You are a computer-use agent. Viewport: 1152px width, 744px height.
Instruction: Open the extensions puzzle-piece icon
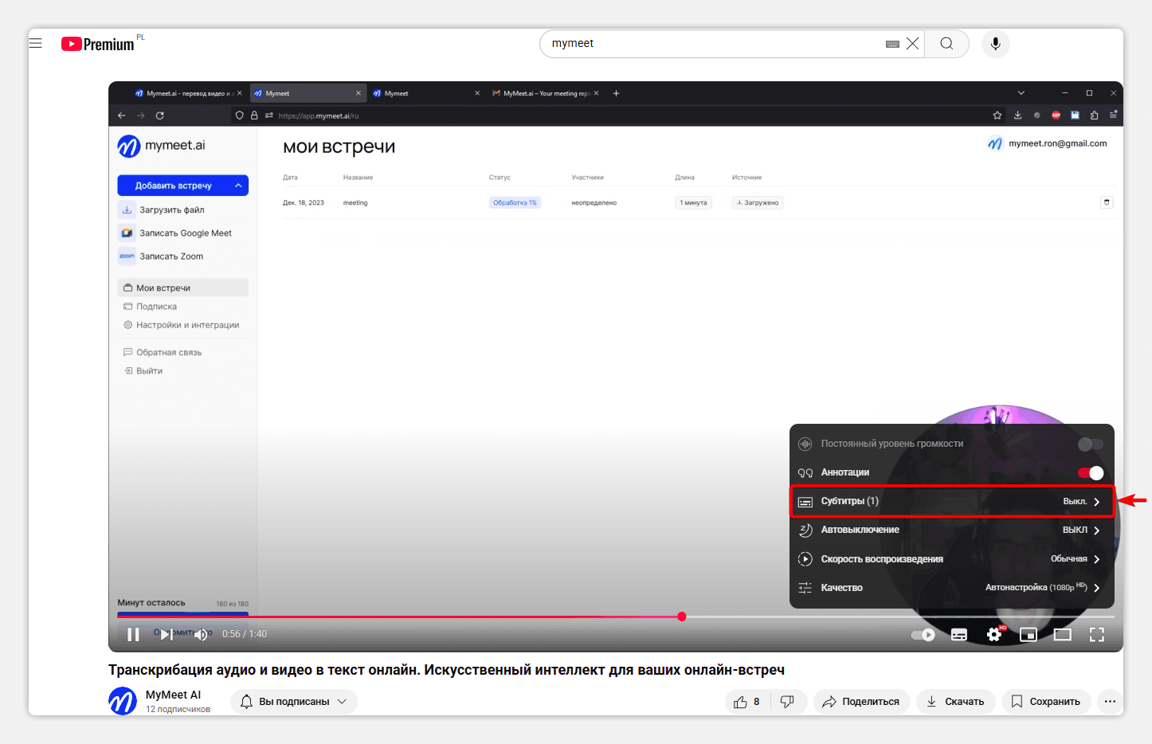[x=1094, y=116]
